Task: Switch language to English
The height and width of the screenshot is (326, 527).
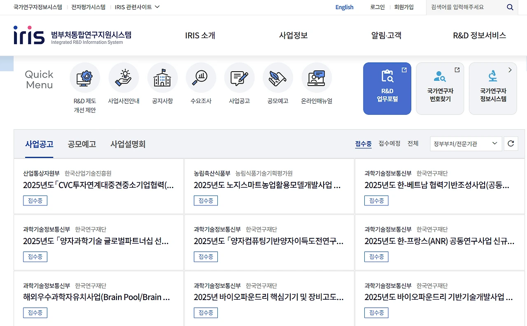Action: [x=344, y=7]
